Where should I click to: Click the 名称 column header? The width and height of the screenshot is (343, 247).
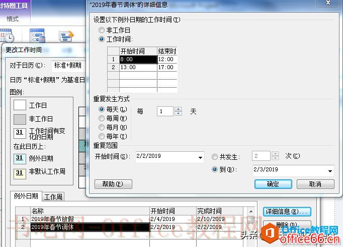(x=90, y=211)
